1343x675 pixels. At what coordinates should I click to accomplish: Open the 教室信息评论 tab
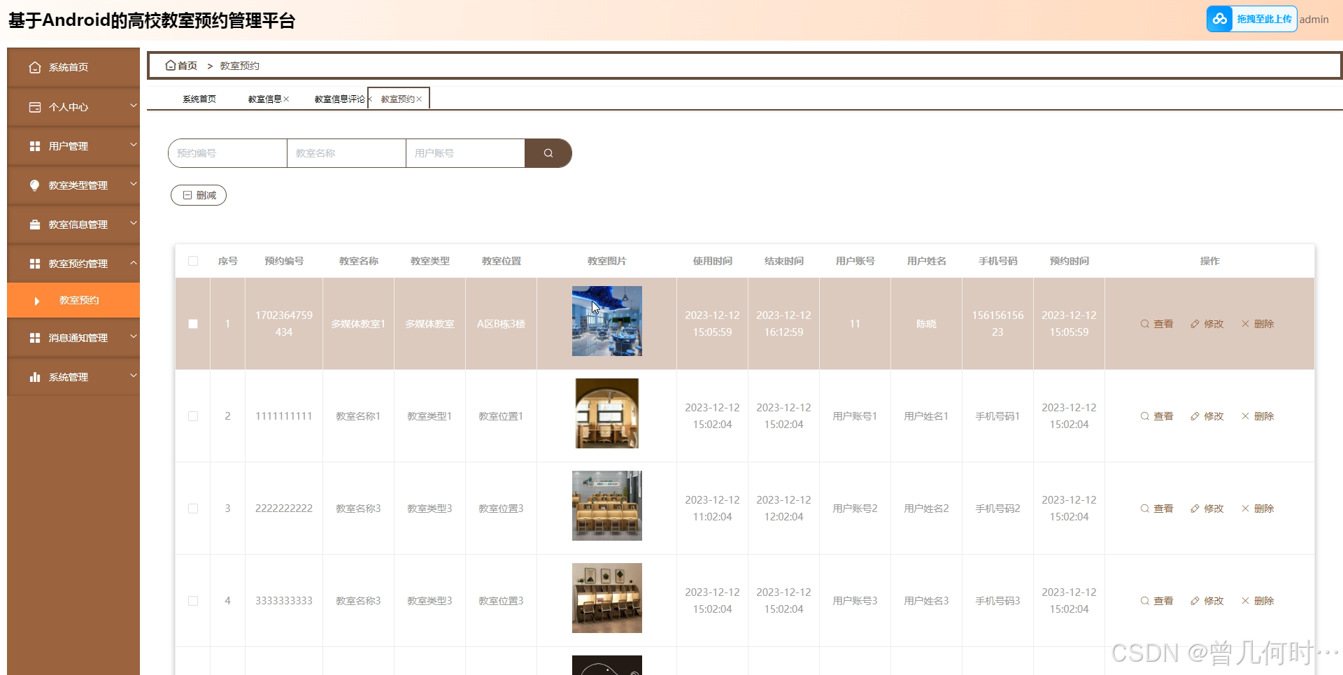339,99
